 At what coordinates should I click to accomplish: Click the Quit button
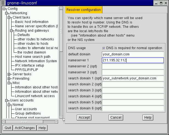point(8,128)
